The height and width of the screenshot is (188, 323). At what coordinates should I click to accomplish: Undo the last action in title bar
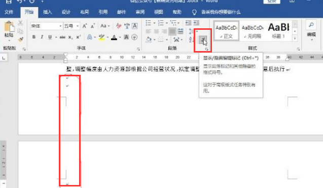tap(19, 2)
